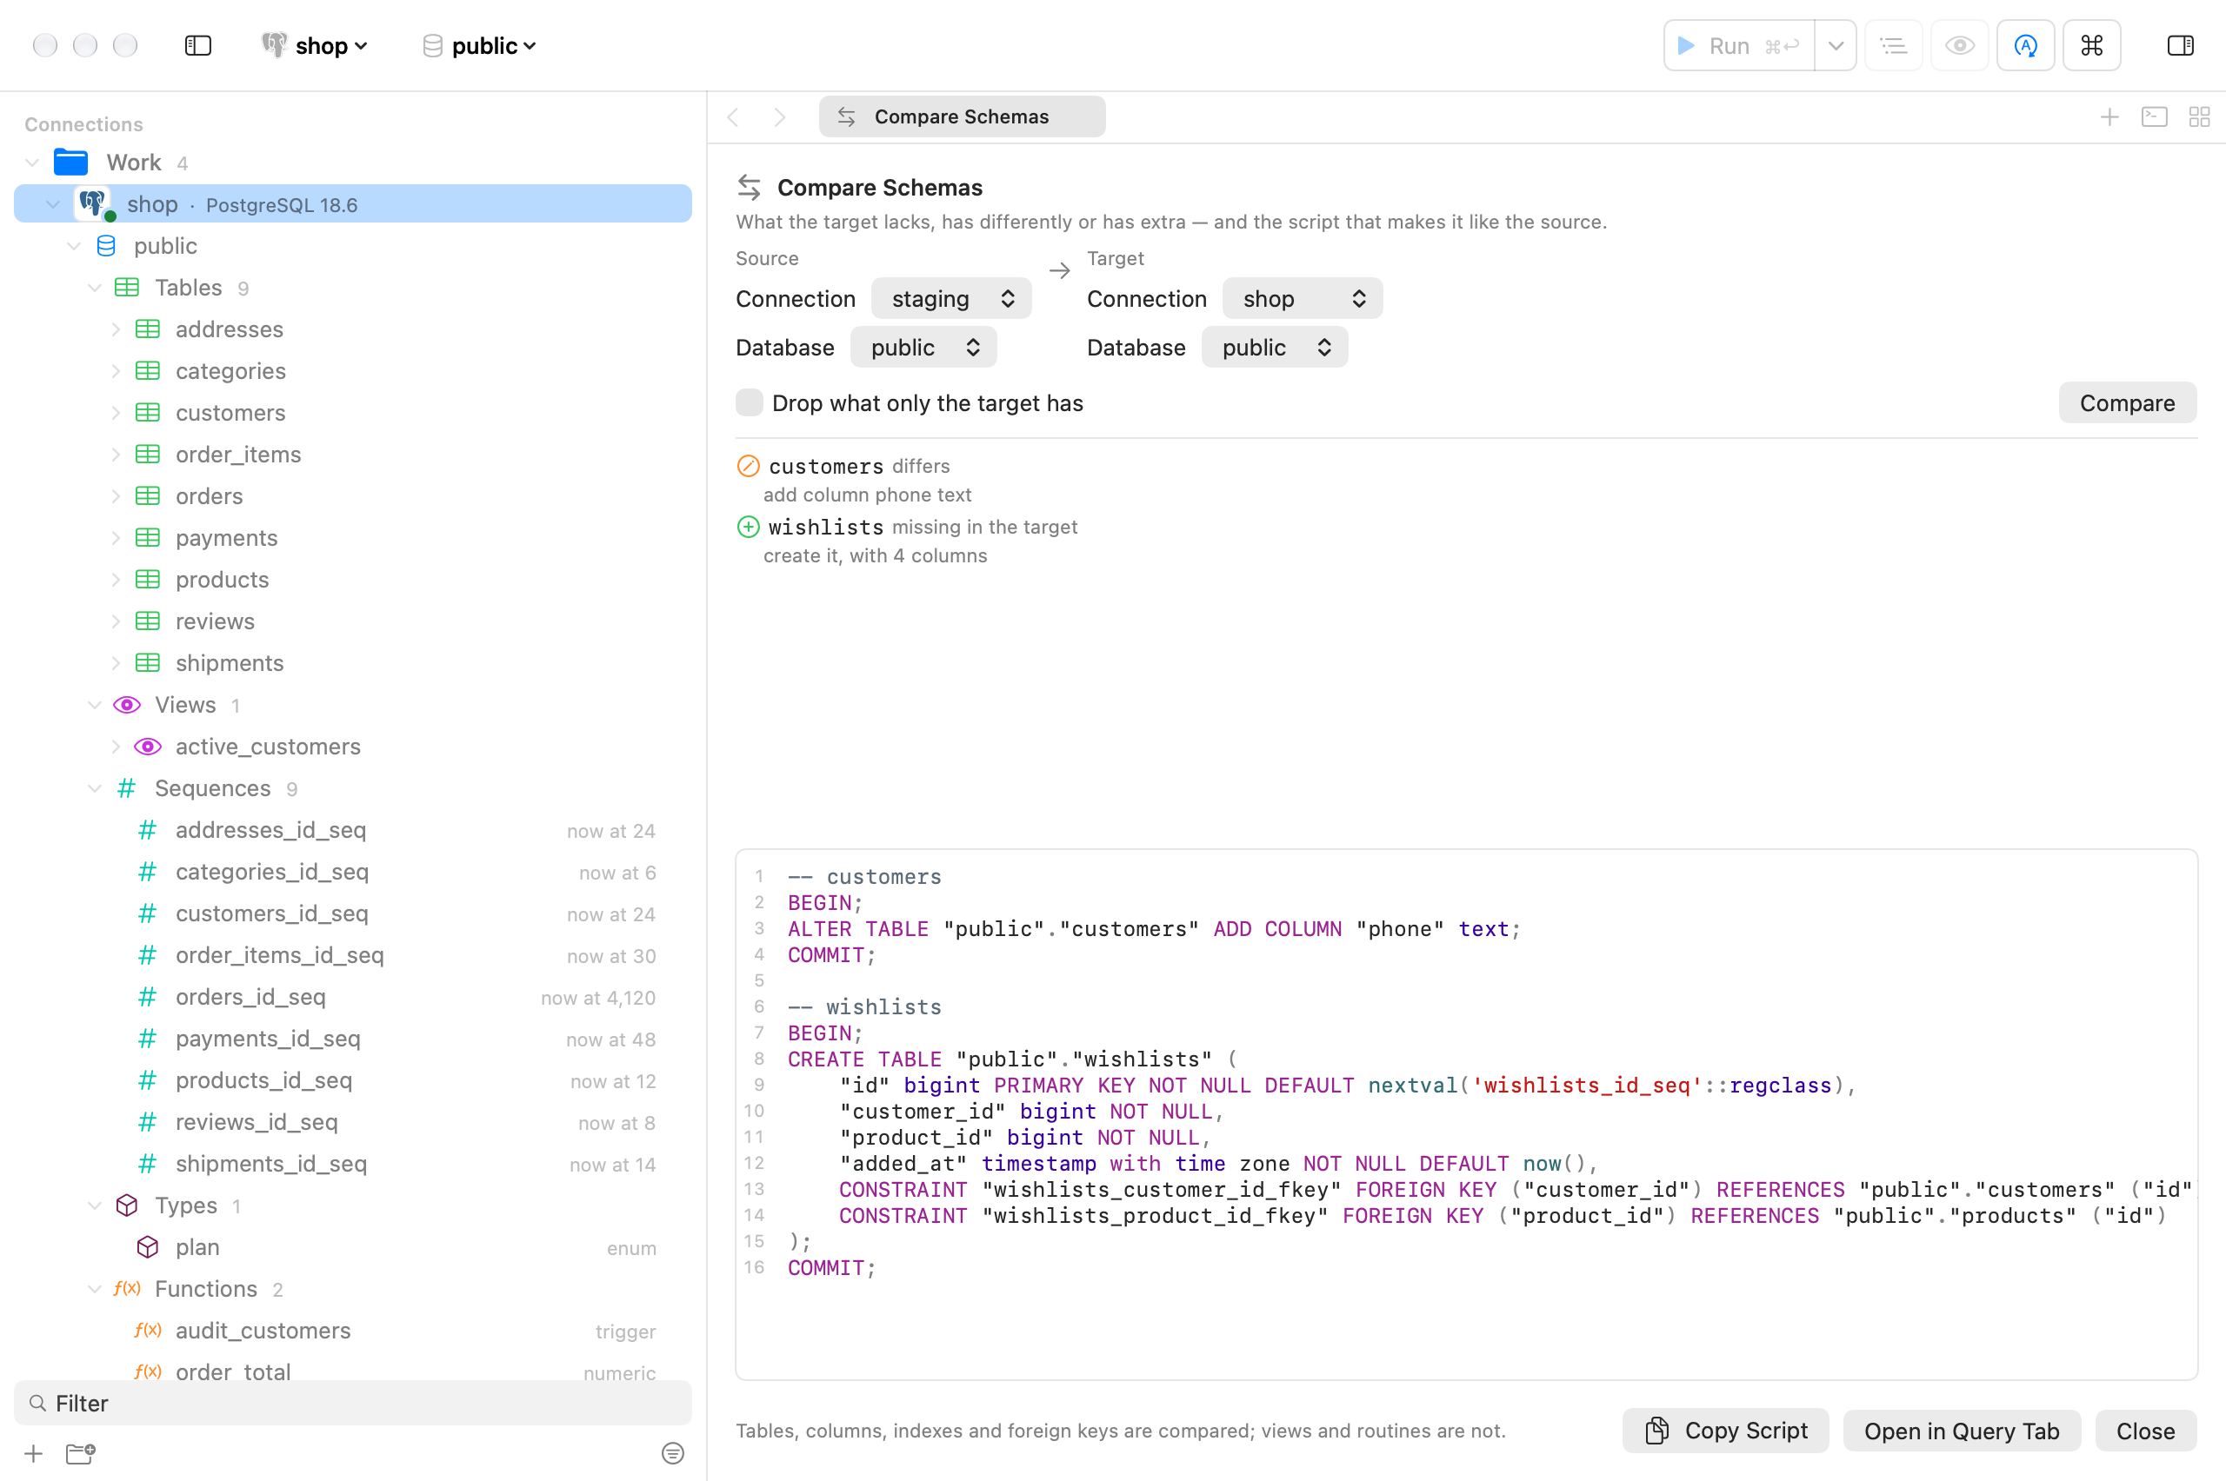Open the source Connection staging dropdown
This screenshot has width=2226, height=1481.
pos(950,298)
